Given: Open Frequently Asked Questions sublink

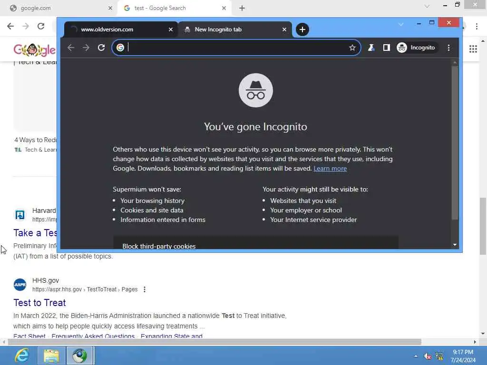Looking at the screenshot, I should pyautogui.click(x=93, y=336).
